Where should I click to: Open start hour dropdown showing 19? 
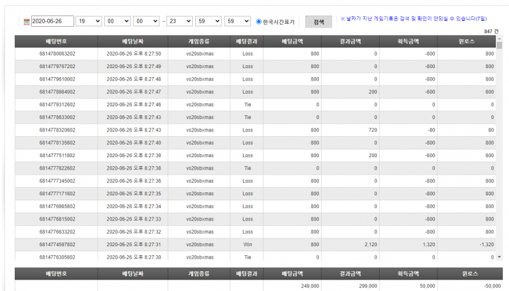pyautogui.click(x=89, y=22)
